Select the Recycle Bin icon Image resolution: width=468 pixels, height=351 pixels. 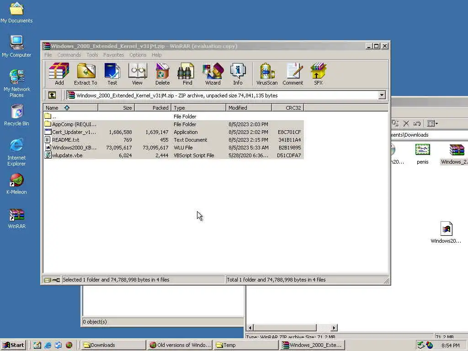(x=16, y=115)
